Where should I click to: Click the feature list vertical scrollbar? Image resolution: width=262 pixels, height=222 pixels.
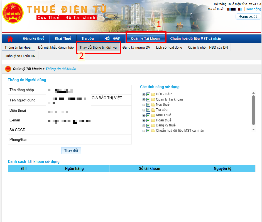point(253,110)
